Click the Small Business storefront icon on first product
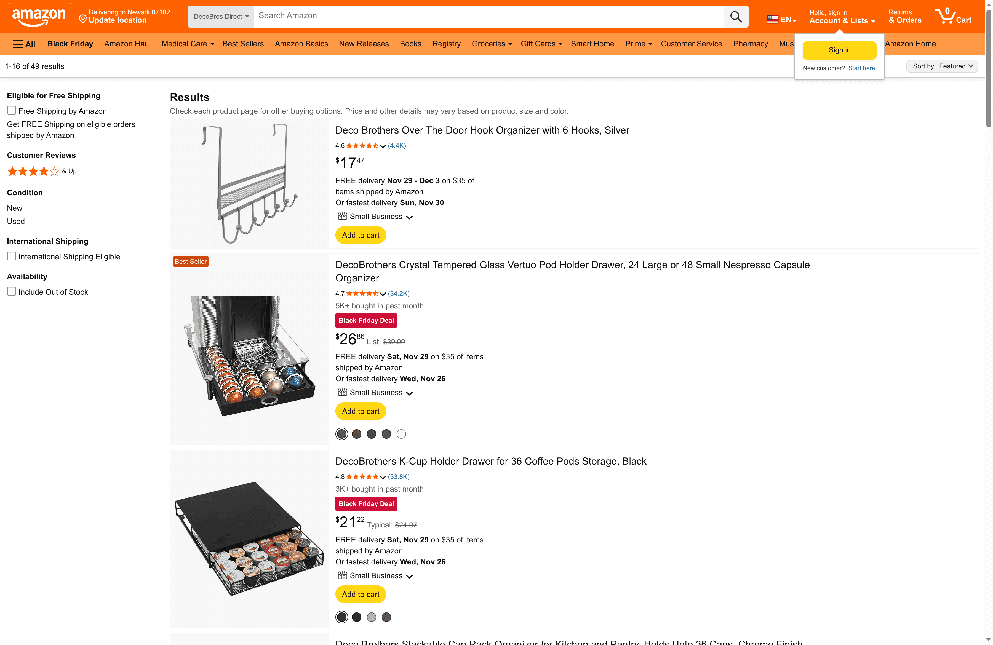Viewport: 993px width, 645px height. coord(342,216)
